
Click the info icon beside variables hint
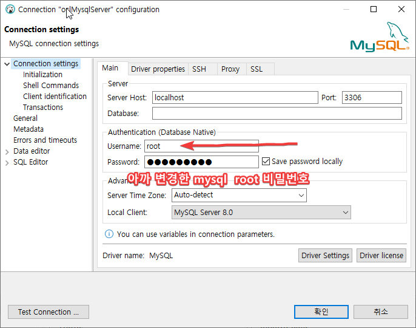coord(109,234)
